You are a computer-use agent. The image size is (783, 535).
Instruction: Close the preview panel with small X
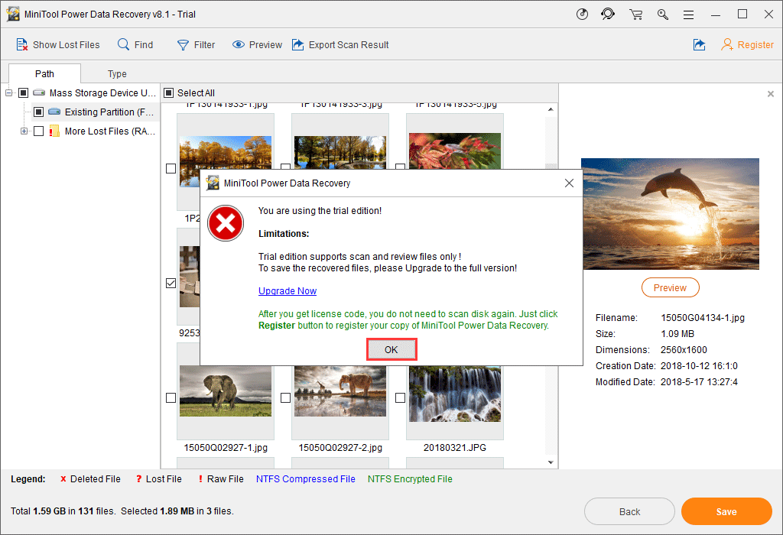(771, 94)
